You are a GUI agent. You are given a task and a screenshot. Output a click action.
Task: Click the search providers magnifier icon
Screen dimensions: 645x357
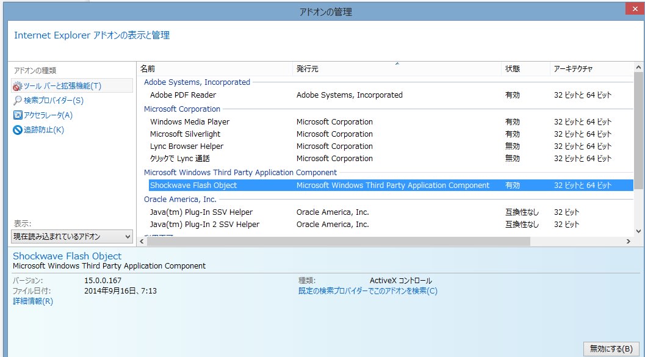point(17,100)
